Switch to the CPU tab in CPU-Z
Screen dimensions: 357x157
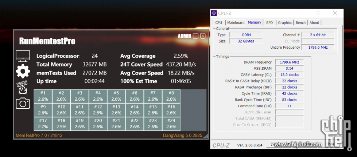[218, 23]
